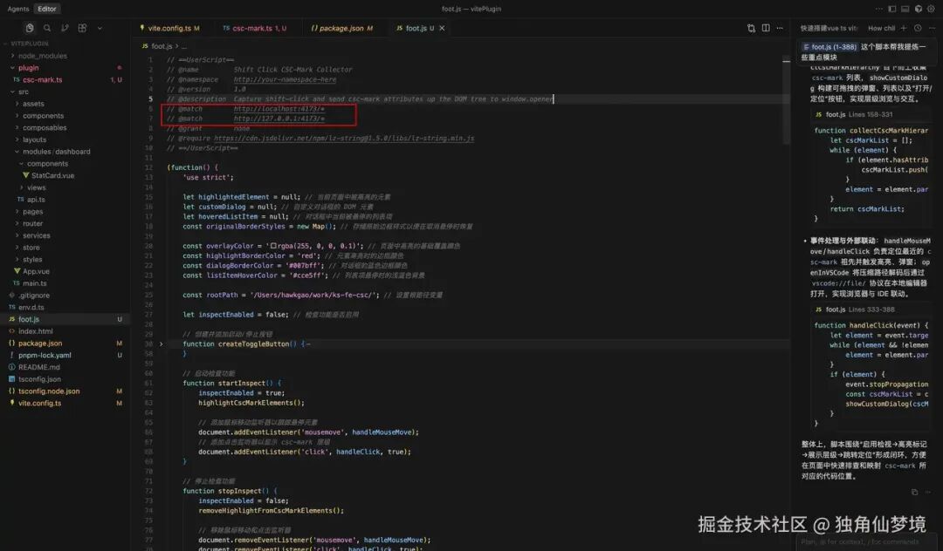Image resolution: width=943 pixels, height=551 pixels.
Task: Open StatCard.vue in the file tree
Action: (x=52, y=175)
